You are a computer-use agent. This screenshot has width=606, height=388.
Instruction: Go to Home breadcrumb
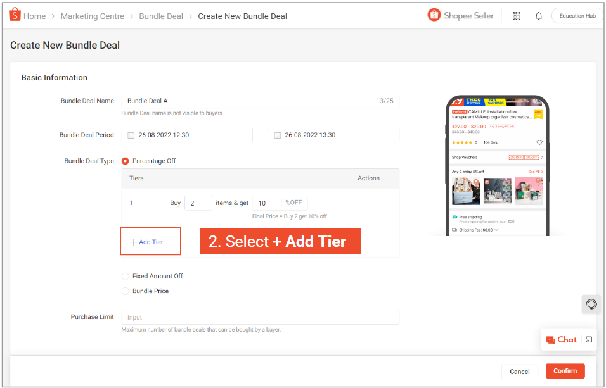pyautogui.click(x=34, y=16)
